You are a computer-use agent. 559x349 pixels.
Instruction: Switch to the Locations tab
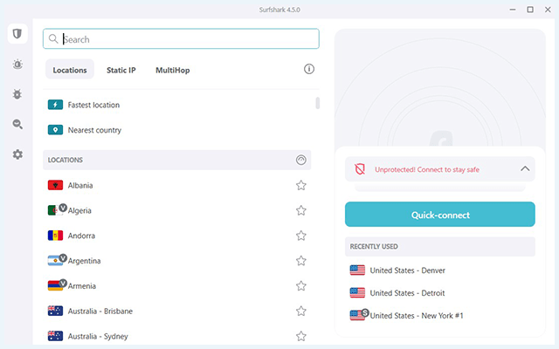(x=70, y=70)
